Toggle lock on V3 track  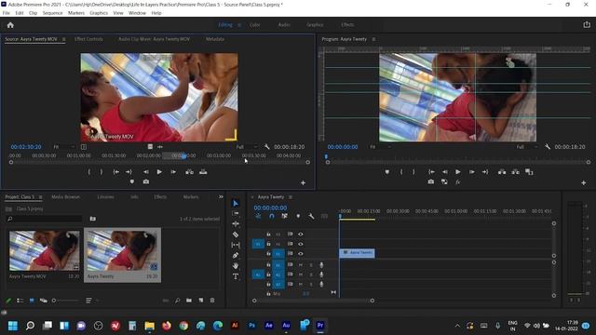pyautogui.click(x=268, y=234)
